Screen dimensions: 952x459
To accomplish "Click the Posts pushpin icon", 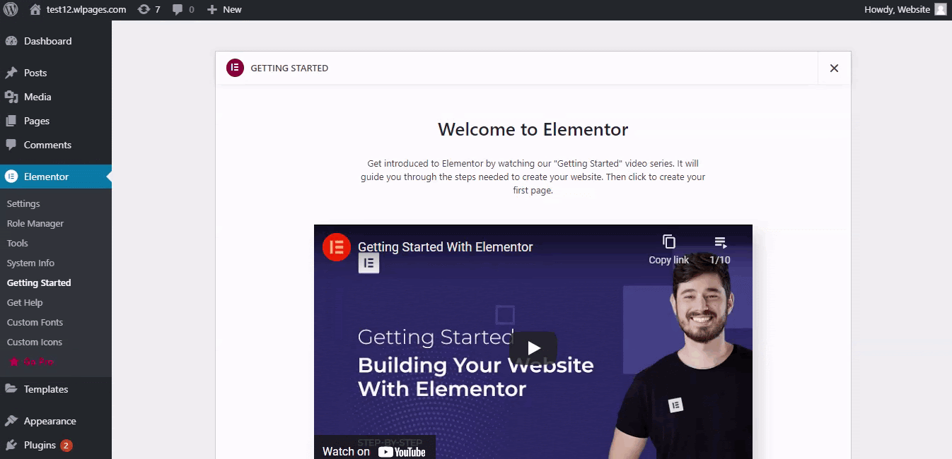I will point(11,73).
